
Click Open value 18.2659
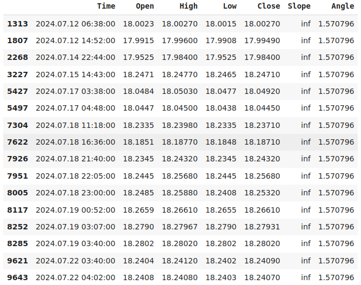click(x=138, y=210)
